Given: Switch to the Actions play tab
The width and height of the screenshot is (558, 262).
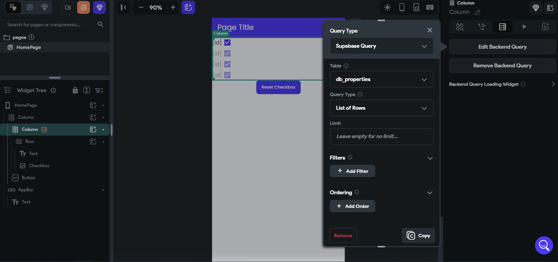Looking at the screenshot, I should click(x=524, y=27).
